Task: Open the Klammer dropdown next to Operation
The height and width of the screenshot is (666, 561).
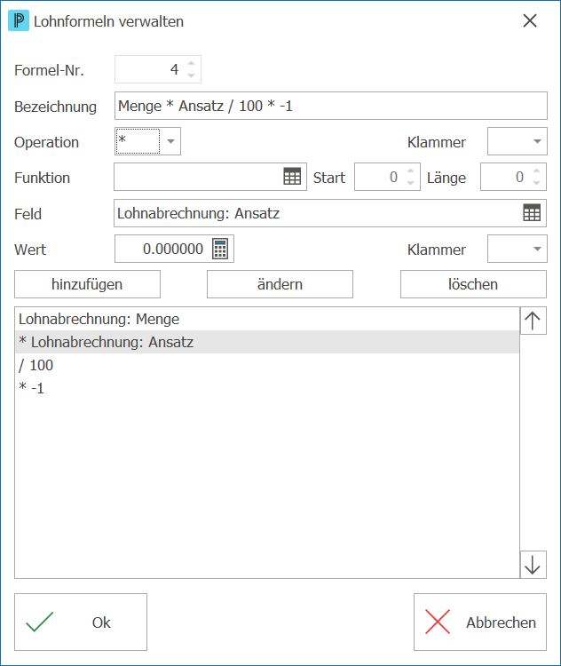Action: coord(537,141)
